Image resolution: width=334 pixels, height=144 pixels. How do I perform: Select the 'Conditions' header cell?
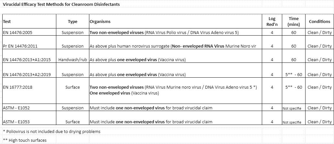tap(319, 22)
